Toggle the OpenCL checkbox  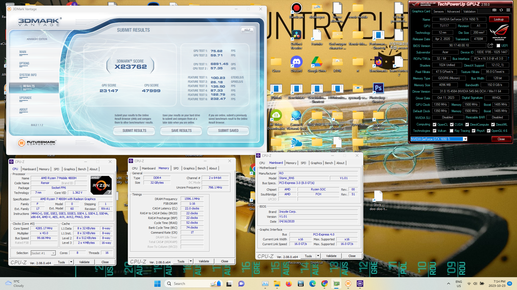(434, 125)
